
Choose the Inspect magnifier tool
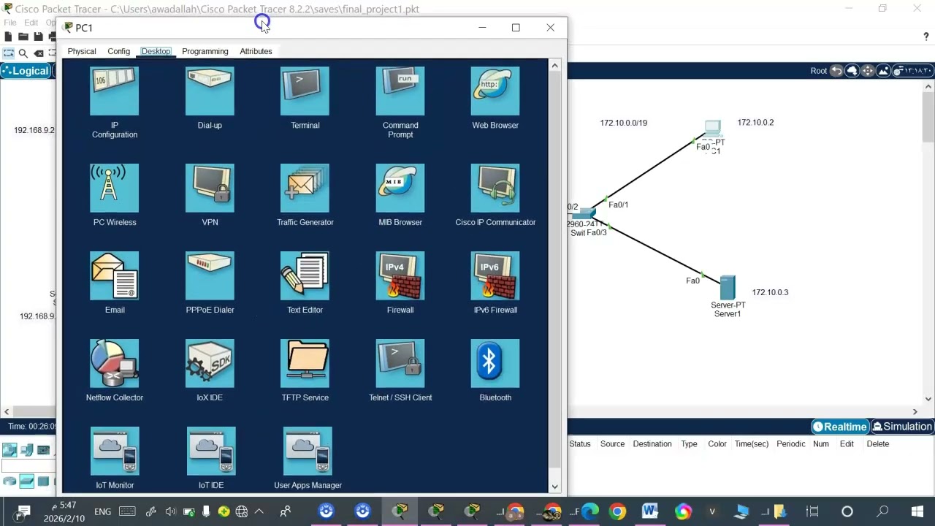tap(23, 53)
